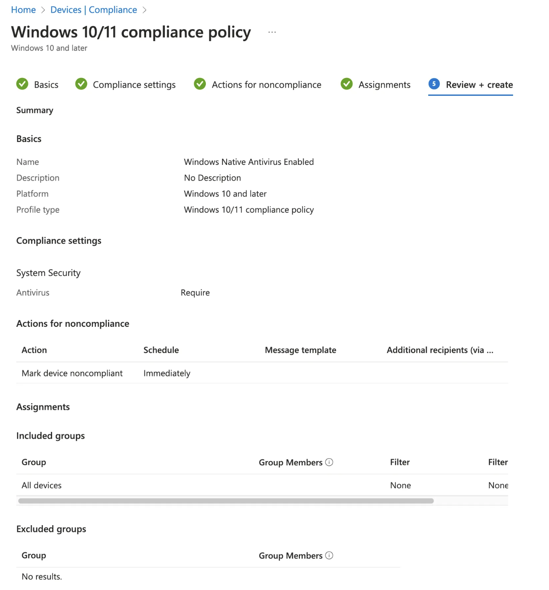The image size is (549, 590).
Task: Click the Group header under Excluded groups
Action: tap(34, 555)
